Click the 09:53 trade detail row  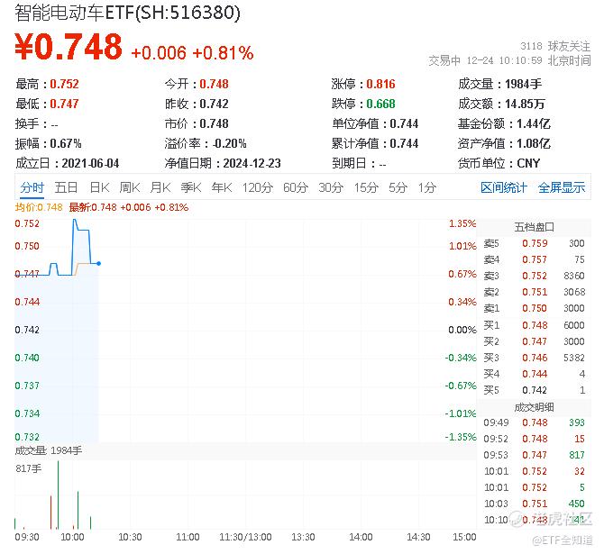(534, 455)
